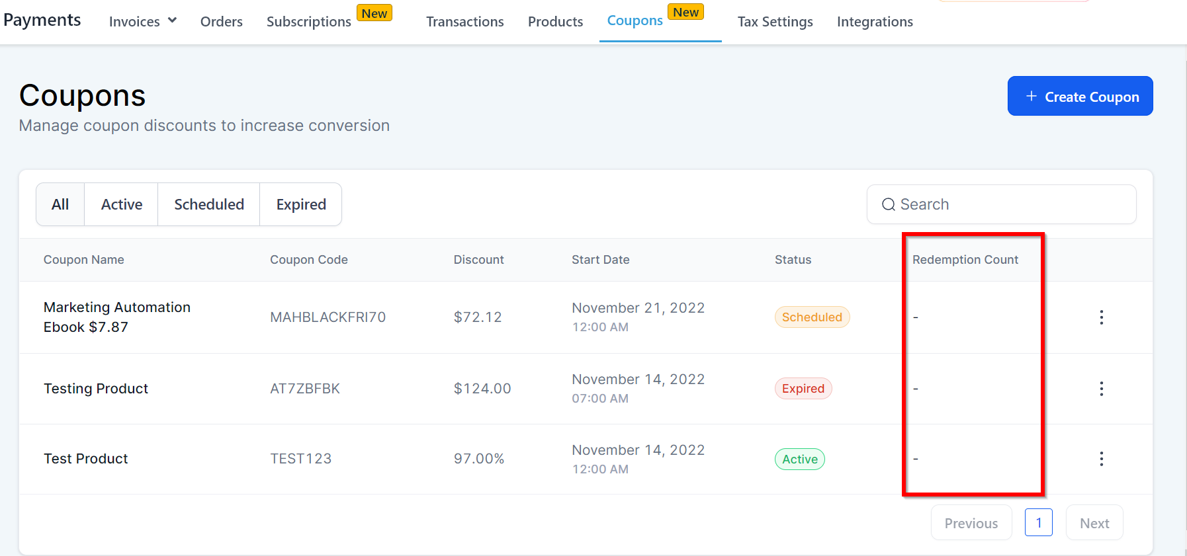
Task: Click the New badge beside Subscriptions
Action: [x=374, y=13]
